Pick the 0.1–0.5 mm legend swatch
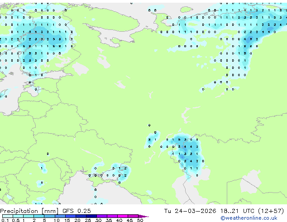Image resolution: width=287 pixels, height=222 pixels. pos(8,216)
